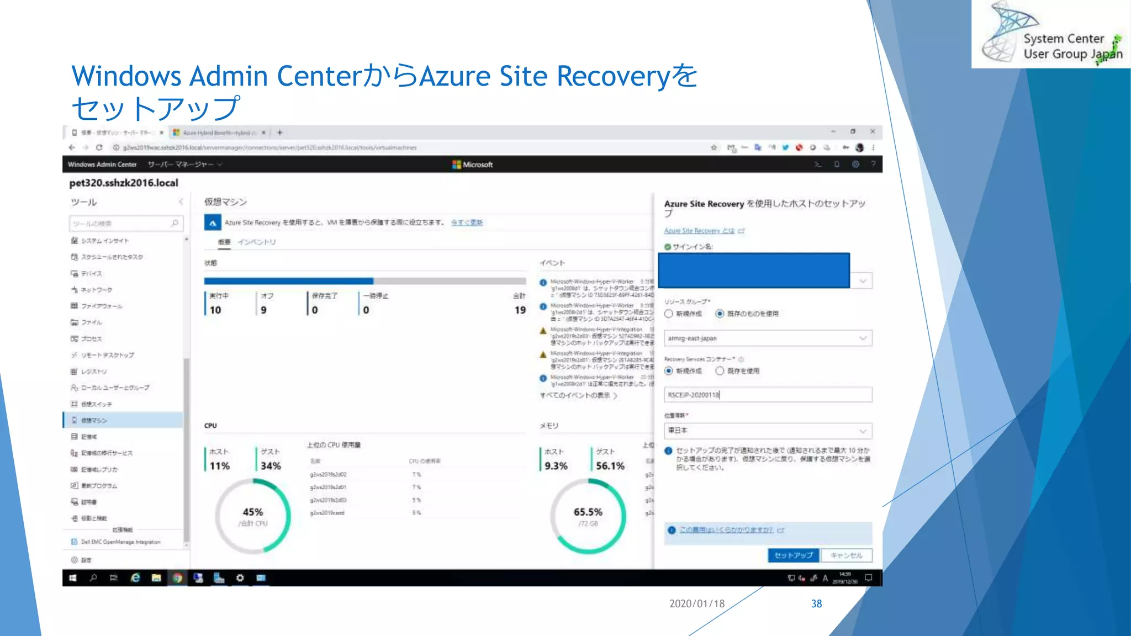The image size is (1131, 636).
Task: Click the browser address bar URL
Action: pos(269,147)
